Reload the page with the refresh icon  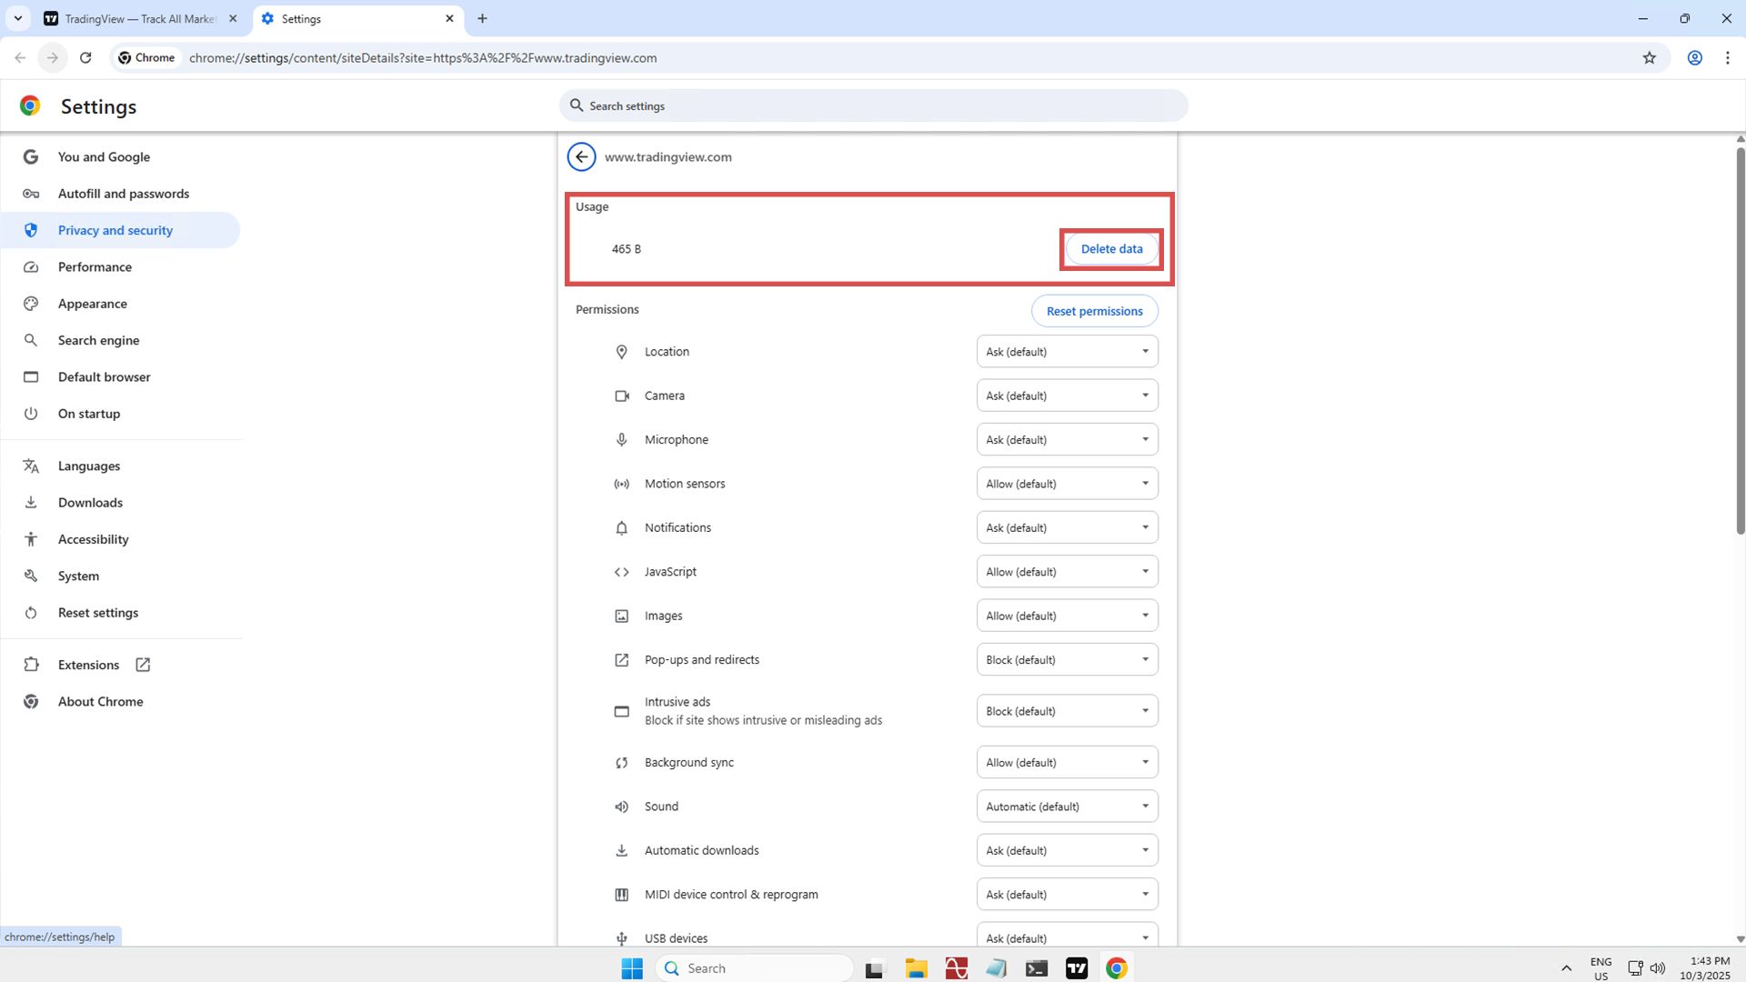[x=85, y=57]
